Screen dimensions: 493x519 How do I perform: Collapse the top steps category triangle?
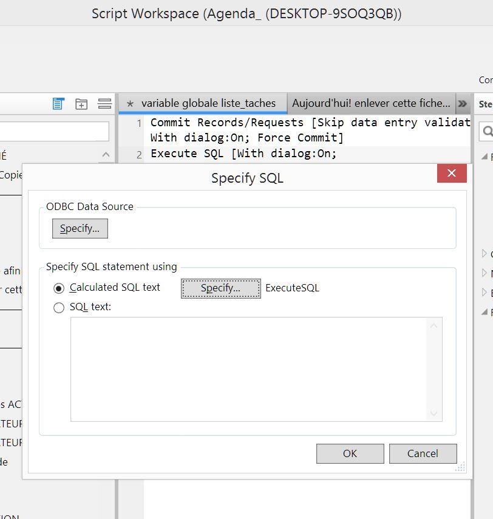point(484,156)
